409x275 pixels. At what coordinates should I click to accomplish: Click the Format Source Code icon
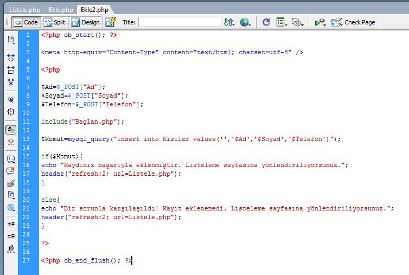[x=11, y=249]
